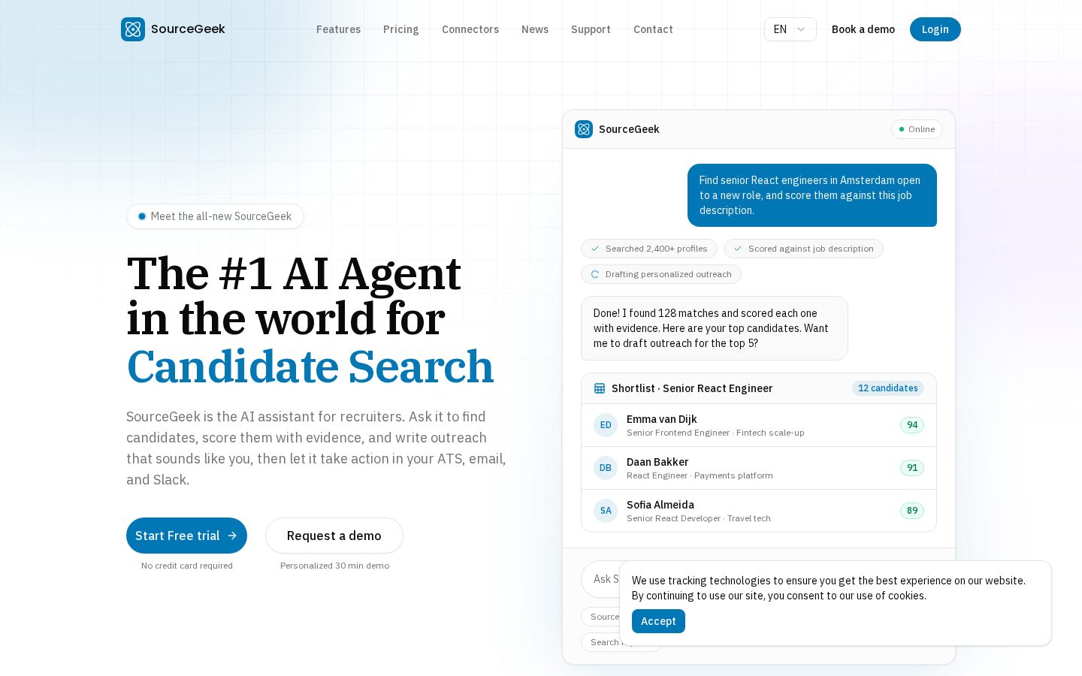Open the Support nav link

click(x=591, y=29)
